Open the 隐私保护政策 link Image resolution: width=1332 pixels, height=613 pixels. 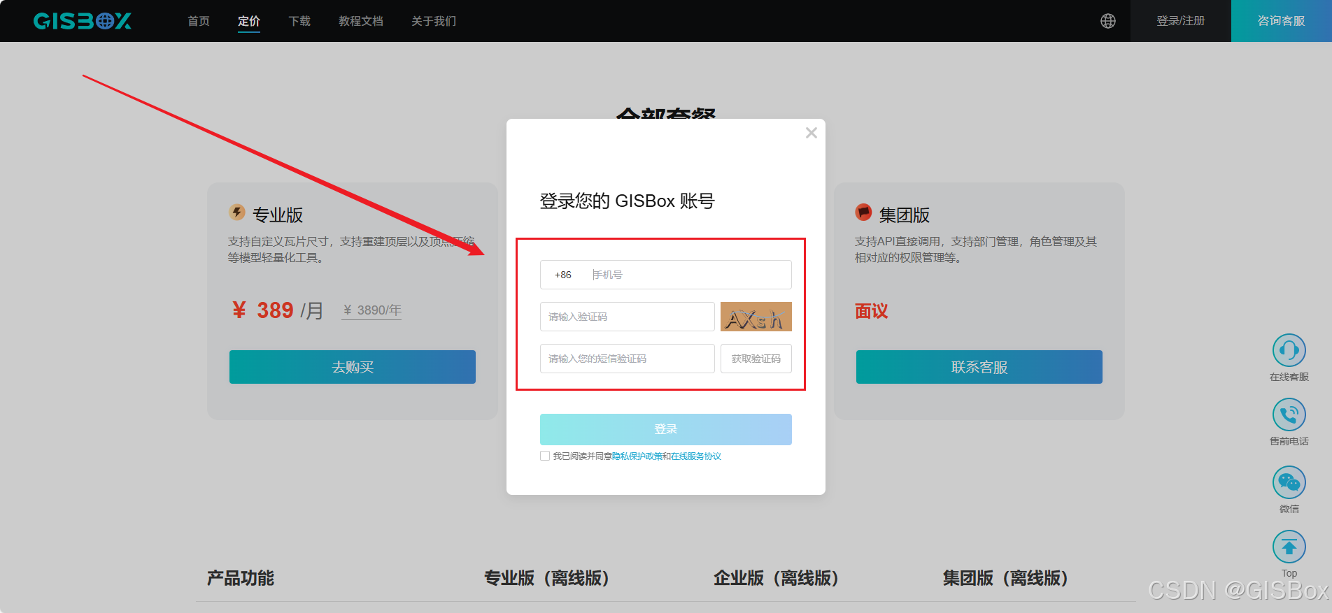pyautogui.click(x=637, y=456)
